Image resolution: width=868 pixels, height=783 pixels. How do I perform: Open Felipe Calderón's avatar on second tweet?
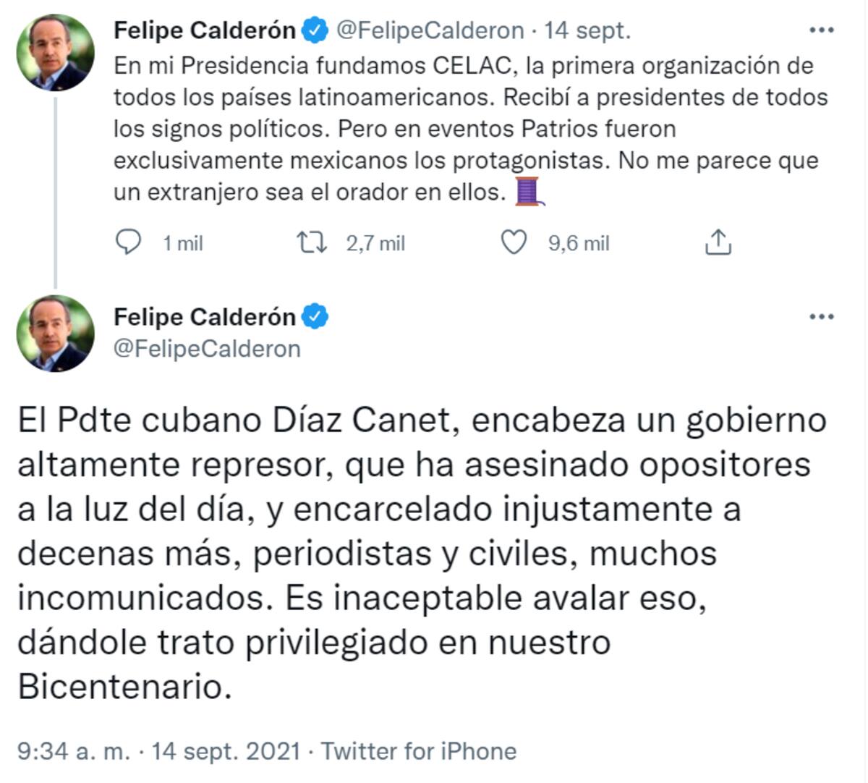(x=56, y=334)
